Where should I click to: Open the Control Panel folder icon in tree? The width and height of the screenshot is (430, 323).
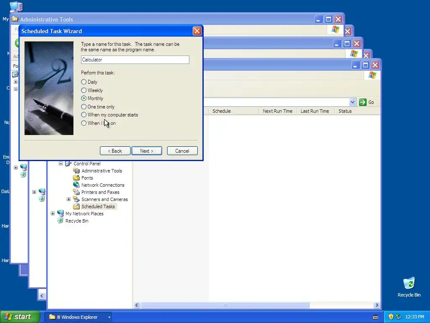coord(68,164)
